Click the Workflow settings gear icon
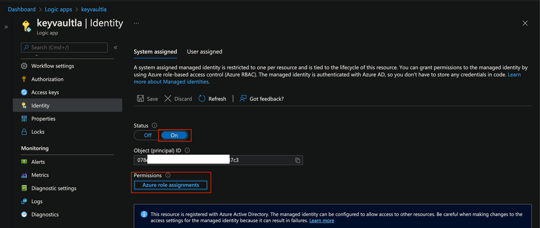540x228 pixels. pyautogui.click(x=24, y=66)
